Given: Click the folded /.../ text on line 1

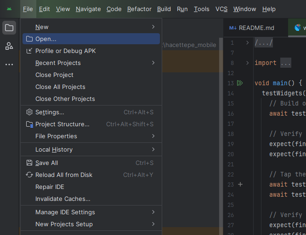Looking at the screenshot, I should (263, 43).
